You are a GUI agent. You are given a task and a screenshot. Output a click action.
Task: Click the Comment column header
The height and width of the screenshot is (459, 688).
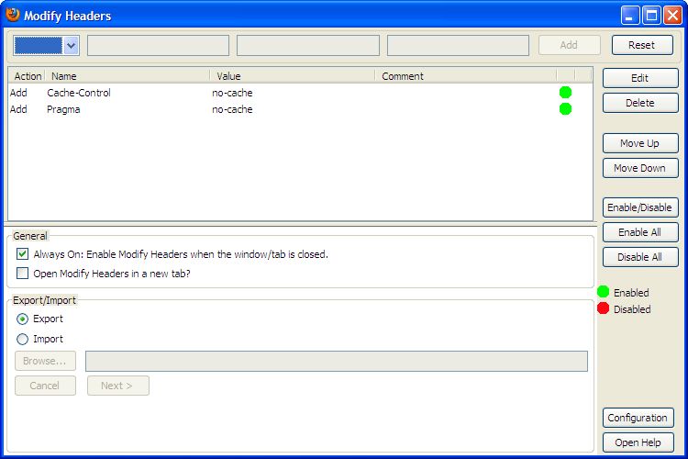[464, 76]
